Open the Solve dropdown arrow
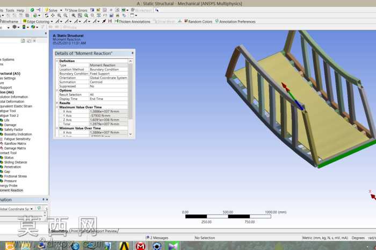 click(61, 10)
